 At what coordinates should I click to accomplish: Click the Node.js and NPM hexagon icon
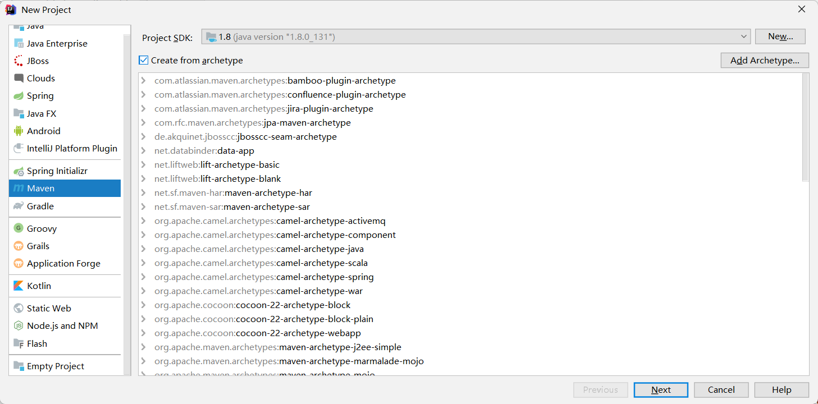point(19,325)
